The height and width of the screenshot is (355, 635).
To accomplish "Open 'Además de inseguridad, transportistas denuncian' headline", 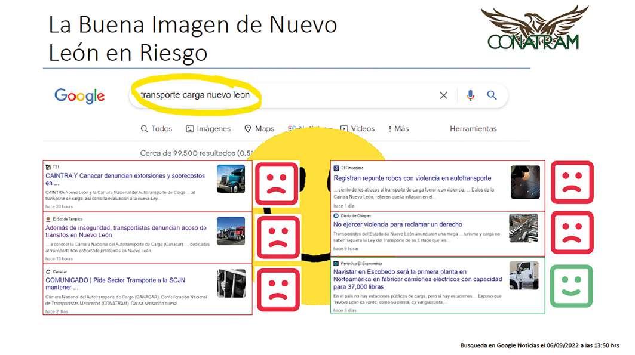I will coord(126,231).
